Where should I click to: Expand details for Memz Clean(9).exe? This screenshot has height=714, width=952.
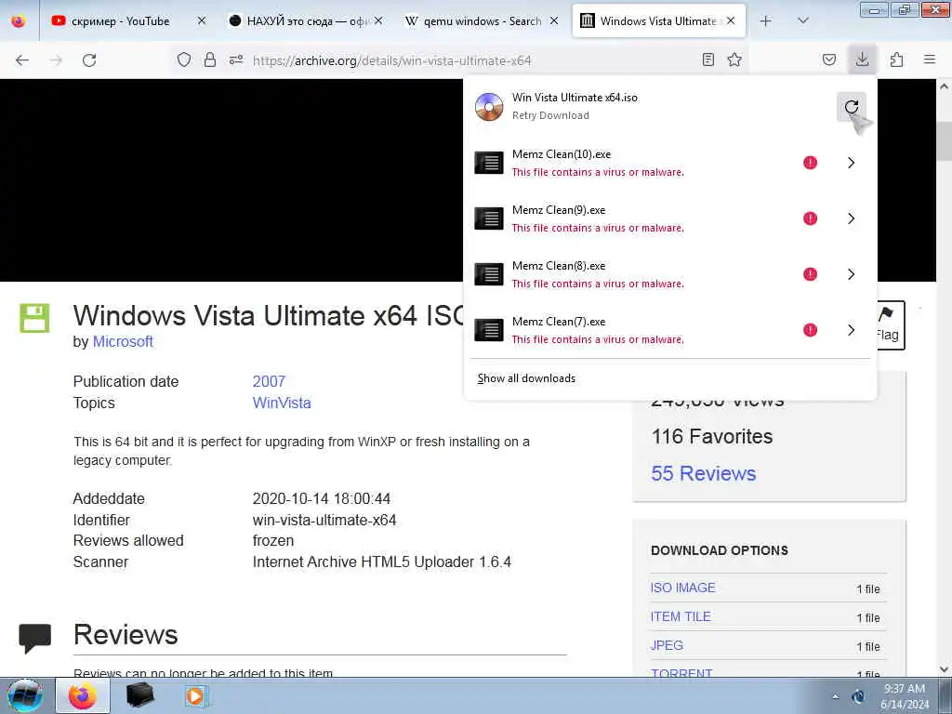point(852,218)
